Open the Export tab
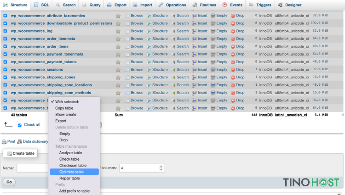345x195 pixels. (x=117, y=5)
